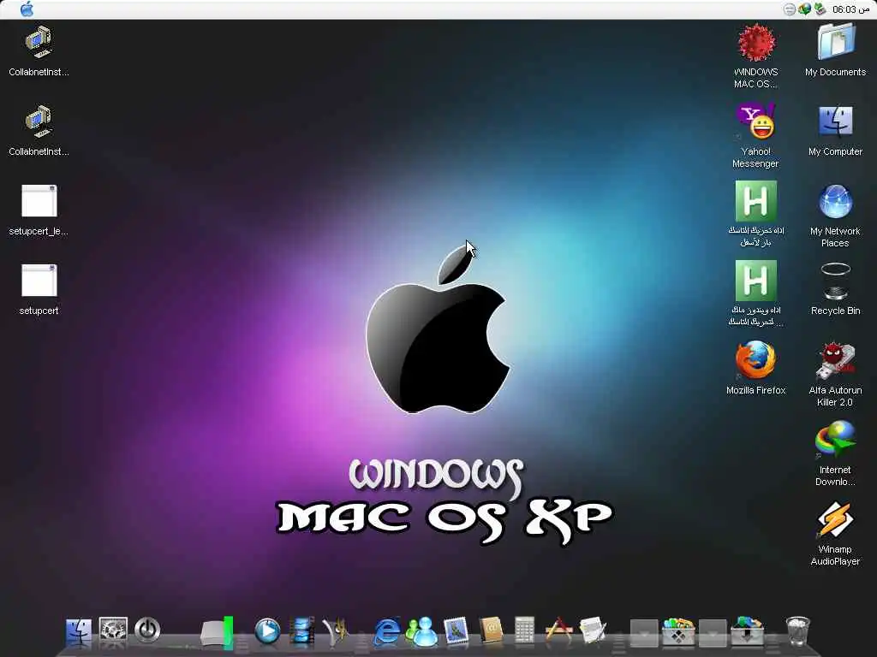877x657 pixels.
Task: Open System Preferences gear in the dock
Action: click(x=113, y=630)
